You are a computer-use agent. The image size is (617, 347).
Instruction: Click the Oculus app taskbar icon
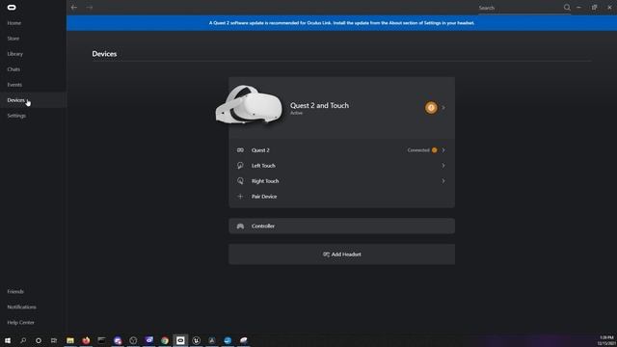[180, 340]
